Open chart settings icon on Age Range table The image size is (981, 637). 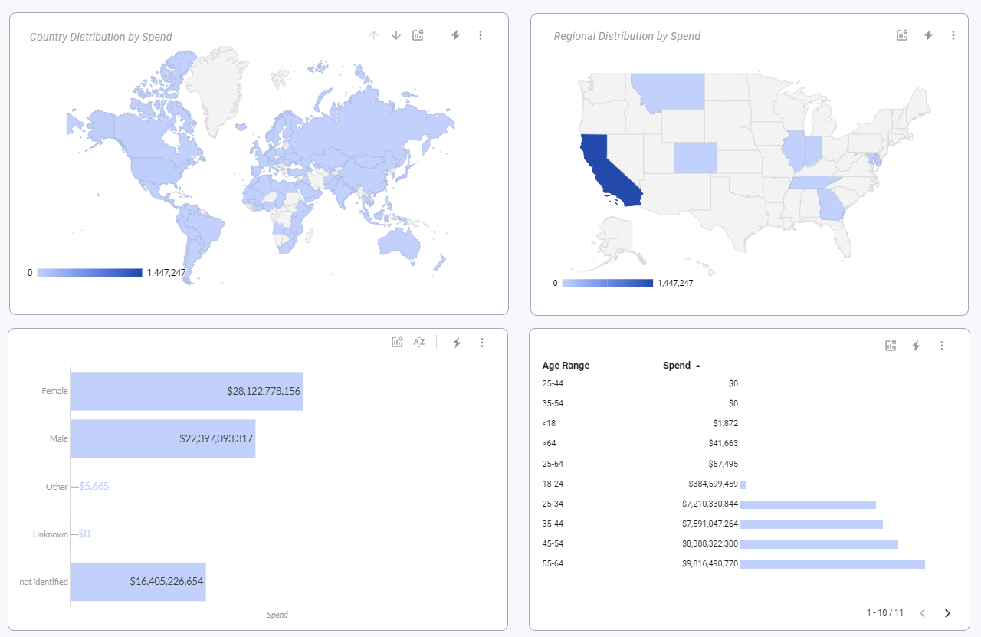tap(891, 345)
